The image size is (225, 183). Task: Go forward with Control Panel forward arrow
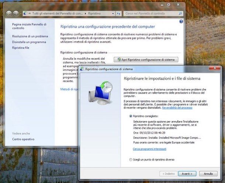click(16, 14)
